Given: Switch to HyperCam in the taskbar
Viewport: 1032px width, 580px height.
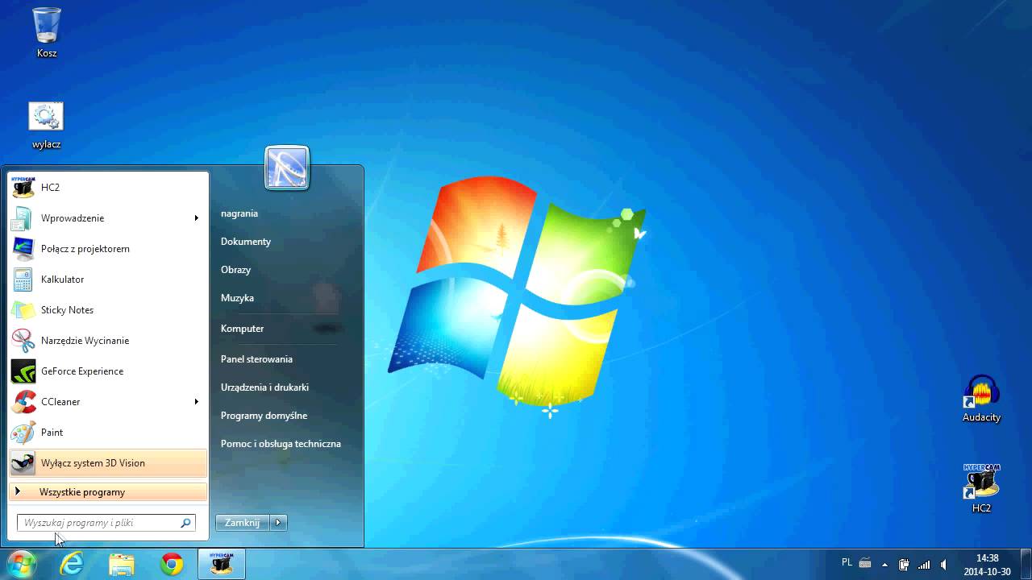Looking at the screenshot, I should (222, 565).
